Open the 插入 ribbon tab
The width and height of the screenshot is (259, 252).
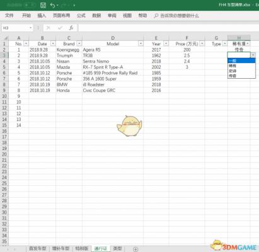coord(42,16)
